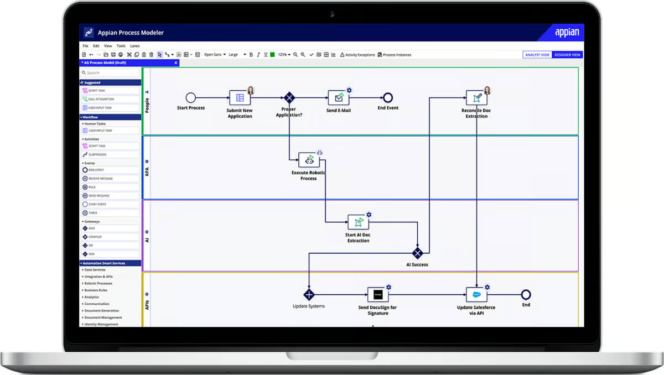
Task: Select the pointer selection tool in toolbar
Action: tap(160, 55)
